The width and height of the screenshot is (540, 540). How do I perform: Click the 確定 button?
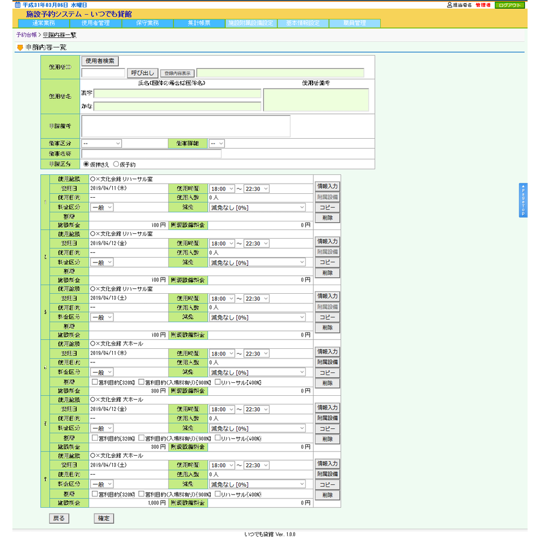click(104, 518)
